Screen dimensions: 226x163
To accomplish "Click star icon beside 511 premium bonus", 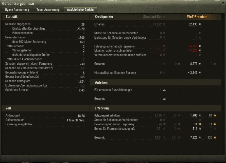I will (200, 129).
